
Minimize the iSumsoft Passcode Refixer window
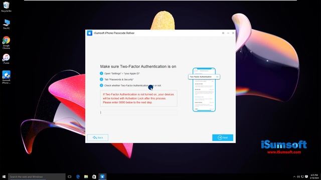(228, 33)
